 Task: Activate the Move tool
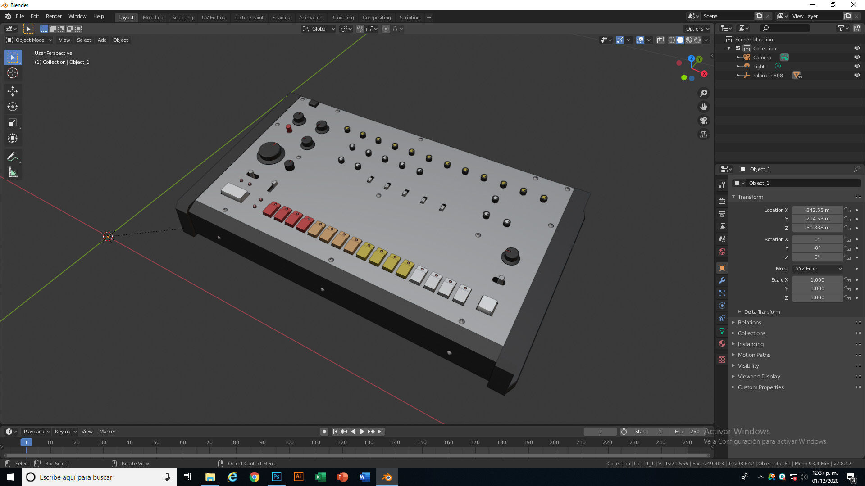pyautogui.click(x=13, y=91)
